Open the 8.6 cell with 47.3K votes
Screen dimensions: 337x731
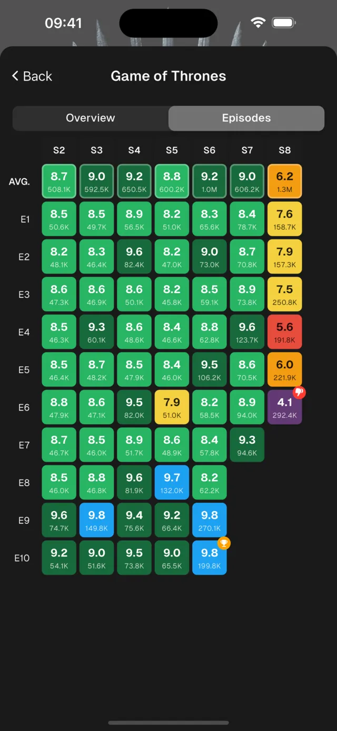click(x=59, y=294)
